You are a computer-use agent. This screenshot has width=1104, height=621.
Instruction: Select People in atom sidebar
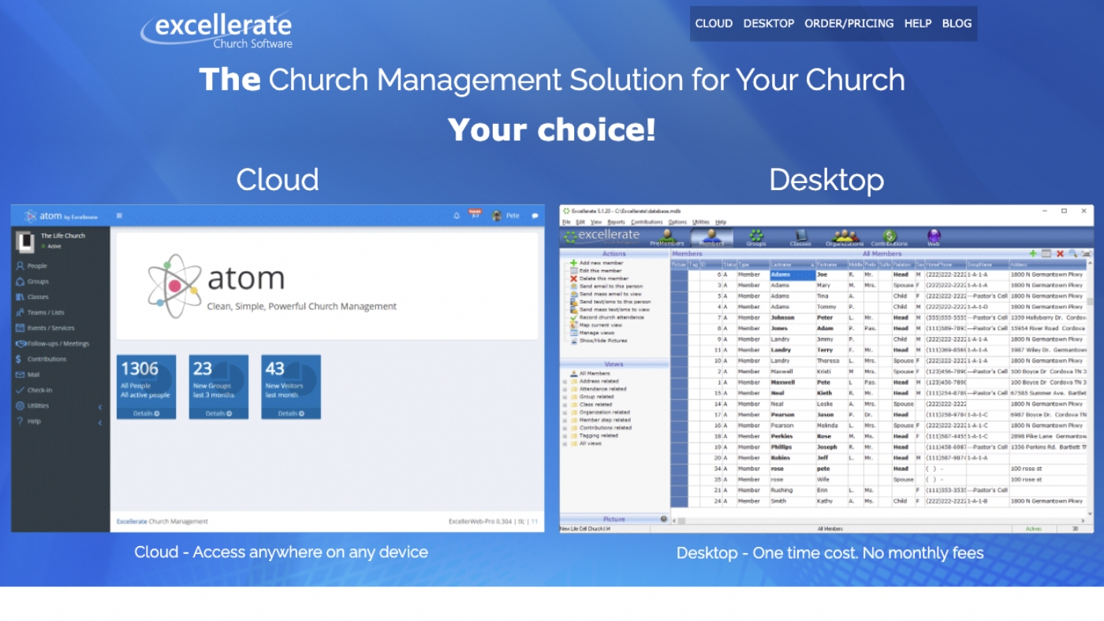point(32,266)
